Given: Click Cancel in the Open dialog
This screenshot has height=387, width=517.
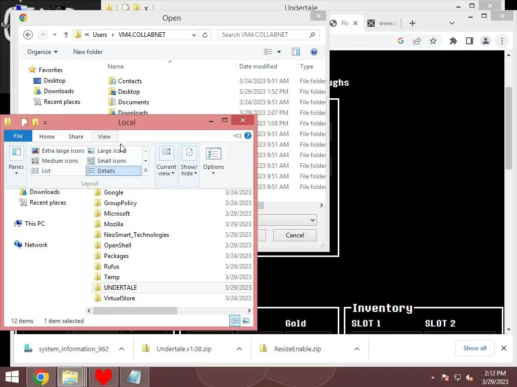Looking at the screenshot, I should (295, 235).
